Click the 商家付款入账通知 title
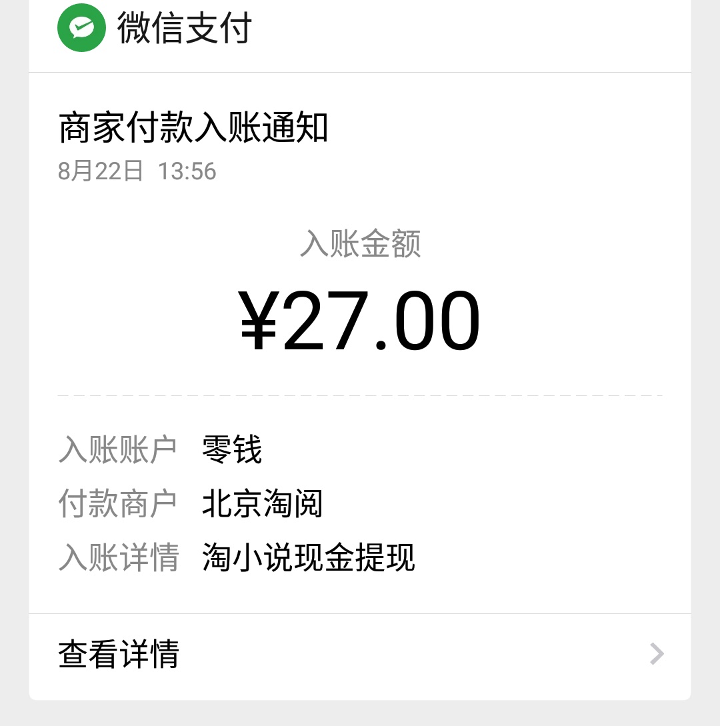This screenshot has width=720, height=726. pyautogui.click(x=193, y=127)
